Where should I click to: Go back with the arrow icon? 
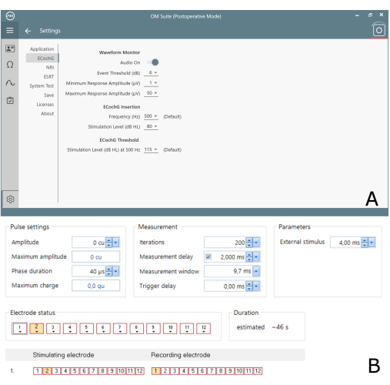click(28, 31)
